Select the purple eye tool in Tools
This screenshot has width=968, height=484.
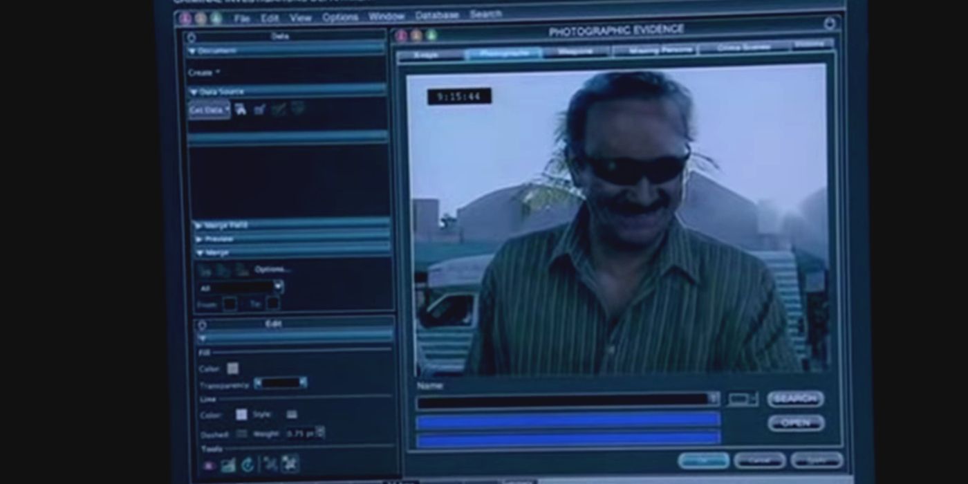tap(209, 465)
